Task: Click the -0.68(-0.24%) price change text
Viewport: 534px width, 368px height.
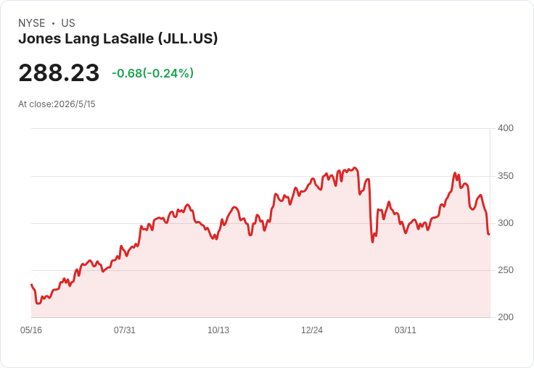Action: 152,73
